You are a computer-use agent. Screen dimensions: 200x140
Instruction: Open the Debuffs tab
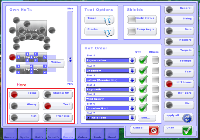click(x=53, y=134)
